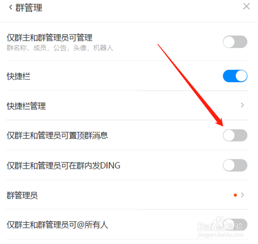
Task: Click the 快捷栏 label text
Action: [19, 76]
